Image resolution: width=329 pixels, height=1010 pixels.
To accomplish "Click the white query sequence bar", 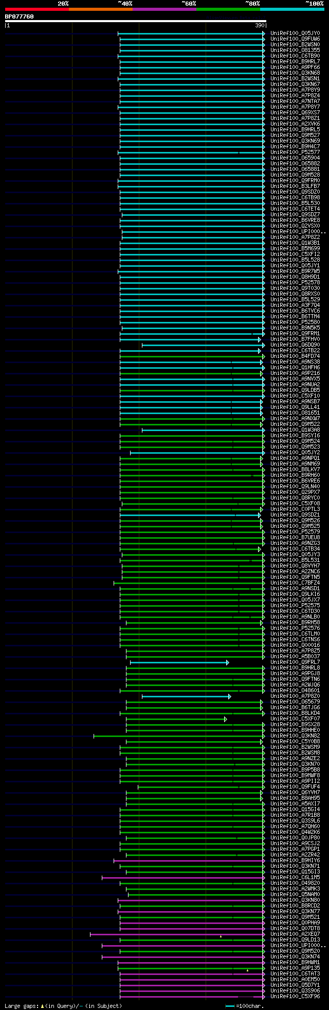I will 135,21.
